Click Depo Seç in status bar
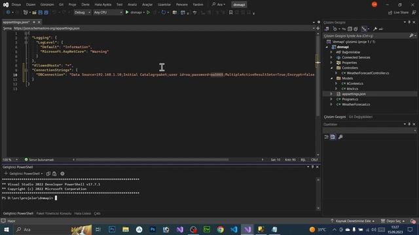419x235 pixels. 393,221
